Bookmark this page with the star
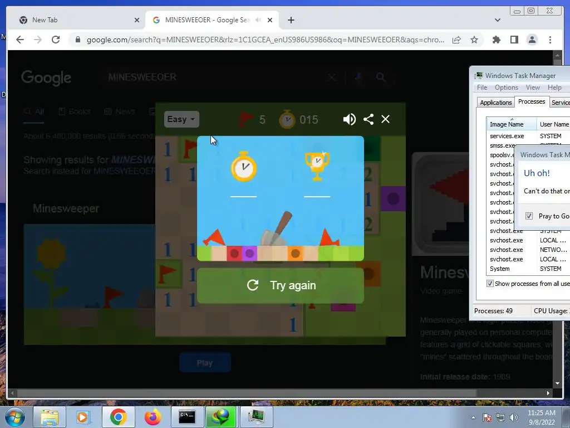Screen dimensions: 570x428 (x=474, y=40)
